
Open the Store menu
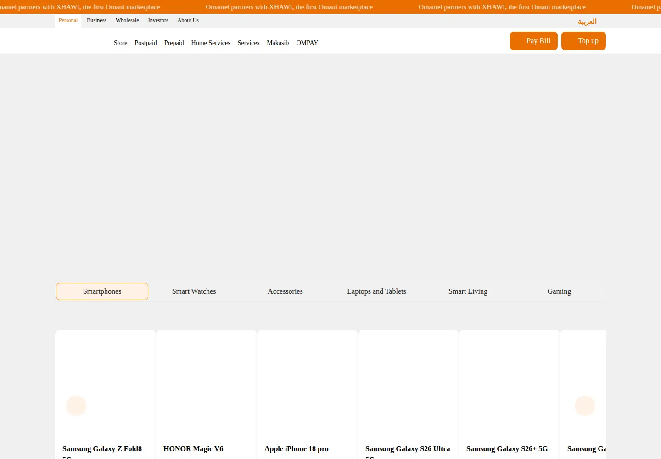coord(121,43)
